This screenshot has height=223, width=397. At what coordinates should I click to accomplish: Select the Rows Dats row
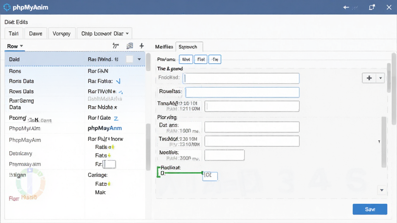75,91
